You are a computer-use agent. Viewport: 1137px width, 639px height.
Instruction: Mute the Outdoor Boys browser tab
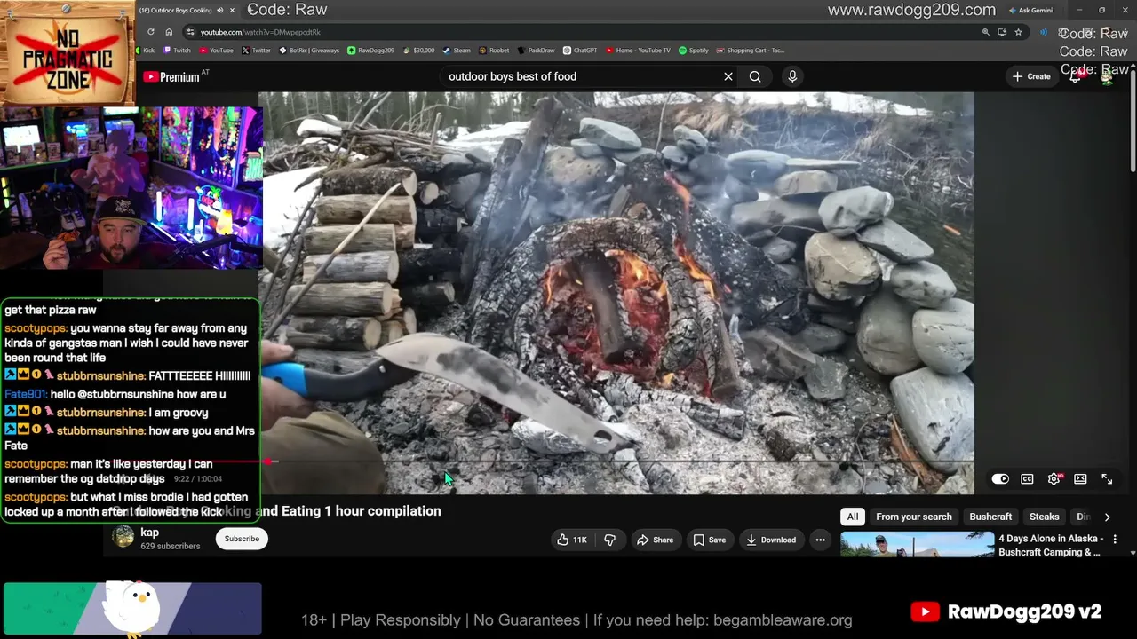tap(219, 11)
